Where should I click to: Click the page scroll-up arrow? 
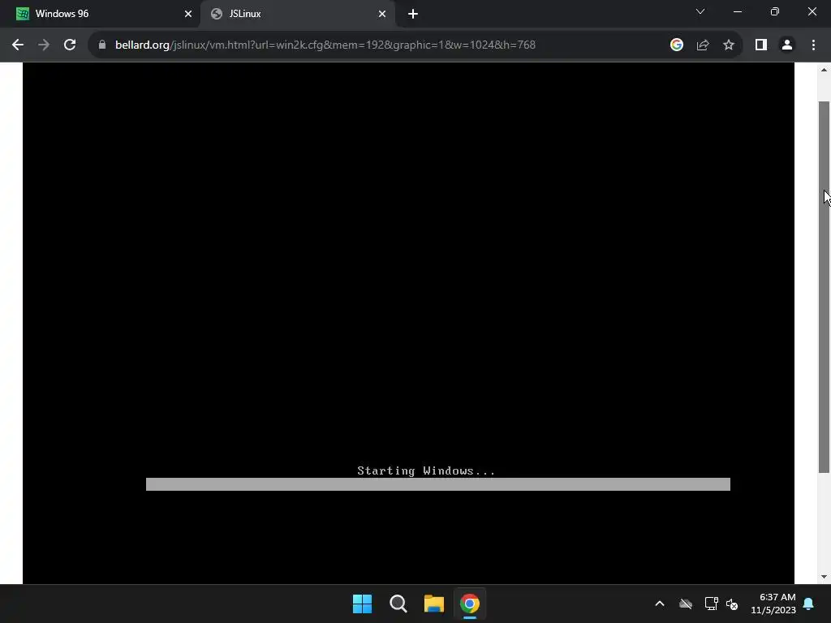(824, 70)
